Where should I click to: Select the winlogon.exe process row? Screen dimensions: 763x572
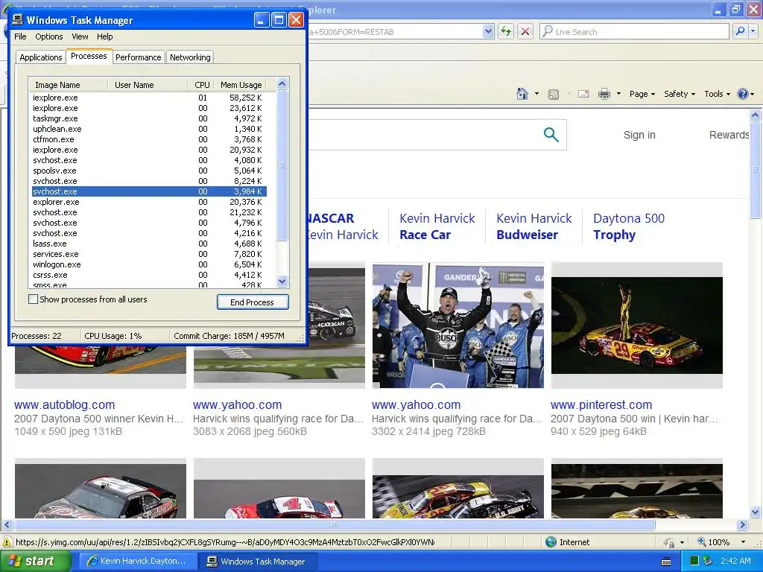(x=149, y=264)
